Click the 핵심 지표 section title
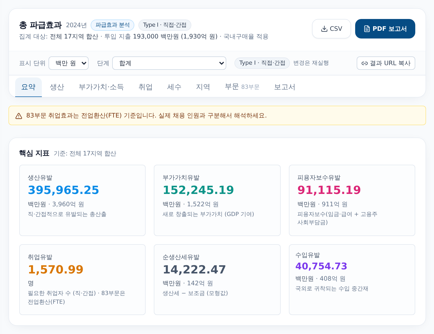Screen dimensions: 434x334 pos(34,153)
